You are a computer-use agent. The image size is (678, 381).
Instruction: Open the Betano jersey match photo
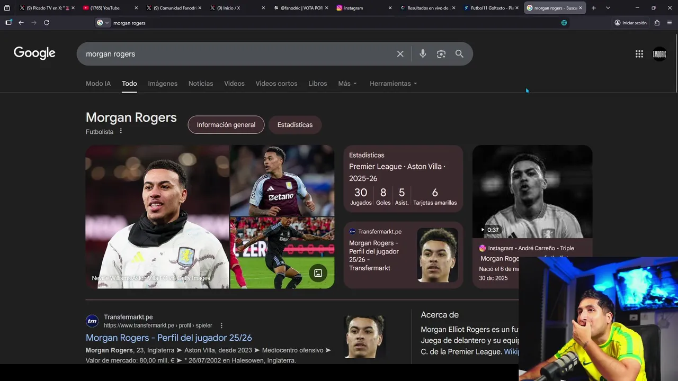tap(282, 180)
